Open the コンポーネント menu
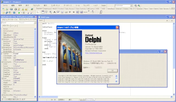 click(x=55, y=6)
